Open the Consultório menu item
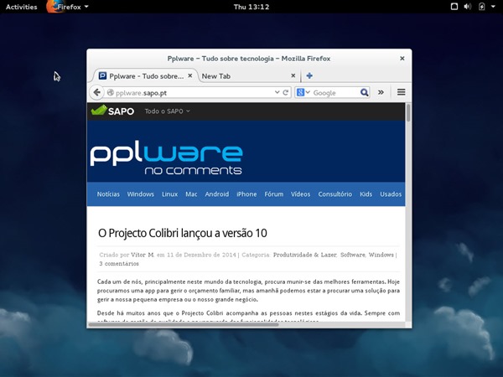 (334, 194)
